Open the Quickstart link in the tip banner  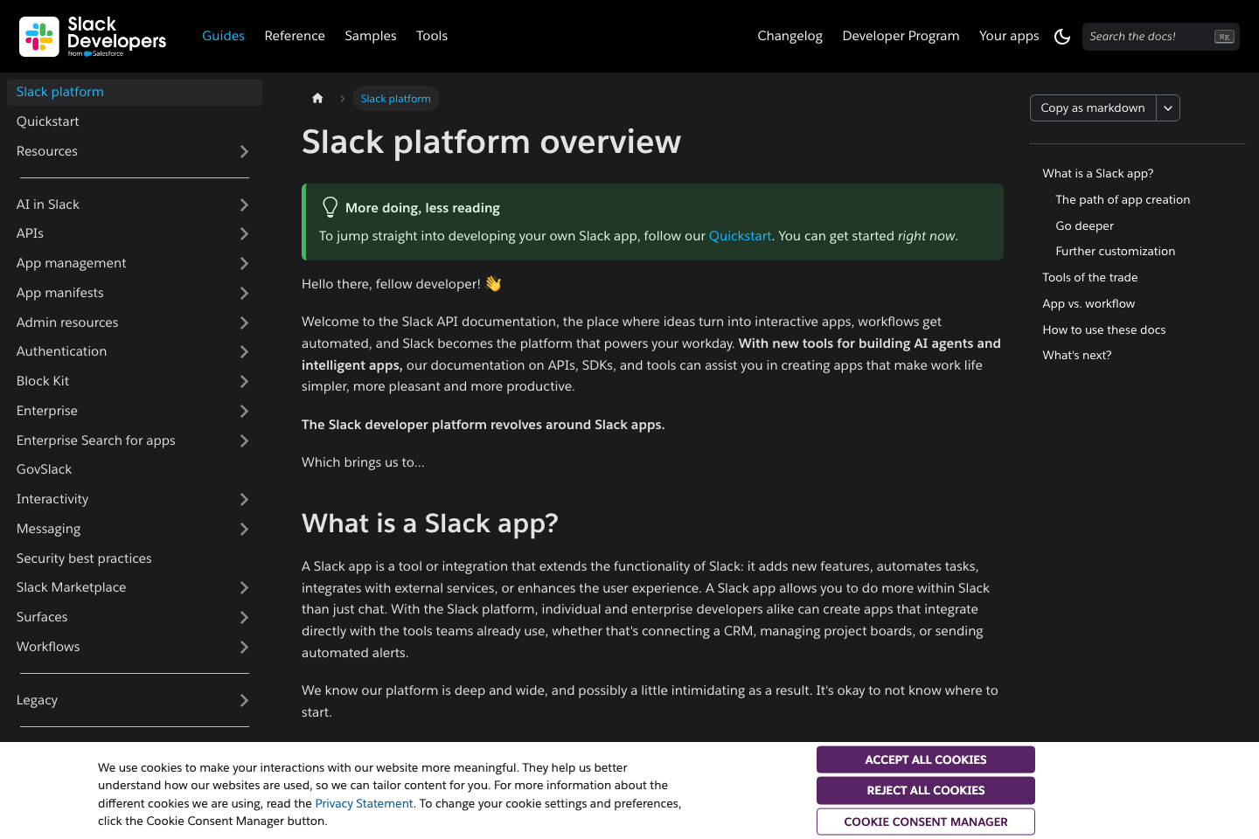pyautogui.click(x=740, y=235)
